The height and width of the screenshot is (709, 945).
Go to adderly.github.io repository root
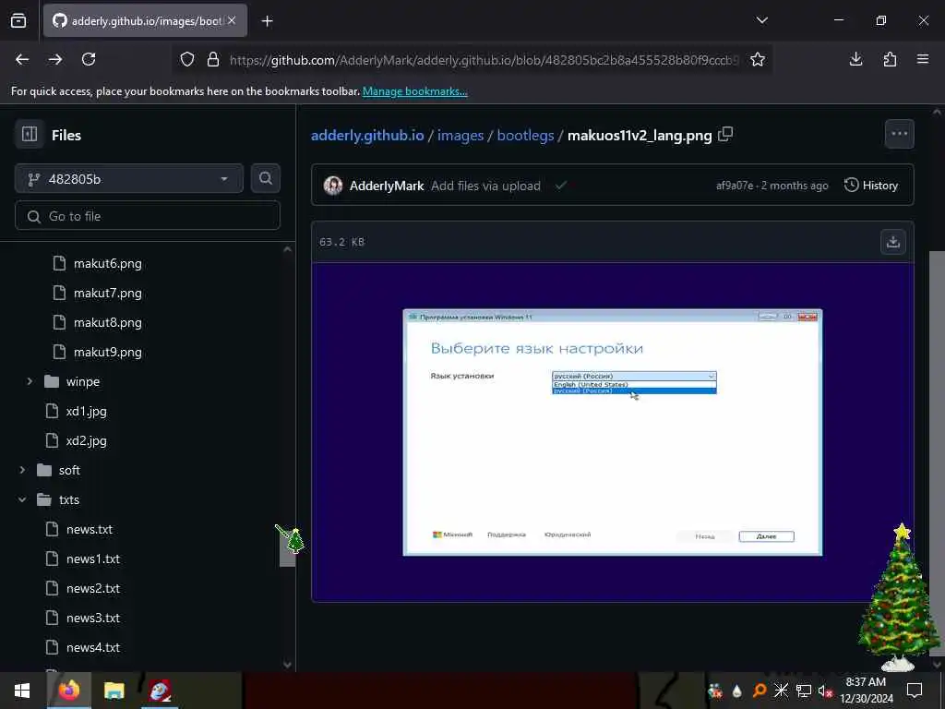pyautogui.click(x=367, y=135)
